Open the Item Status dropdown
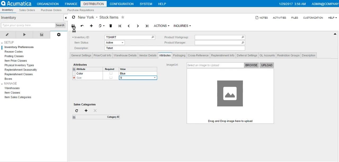Viewport: 339px width, 162px height. pos(123,43)
